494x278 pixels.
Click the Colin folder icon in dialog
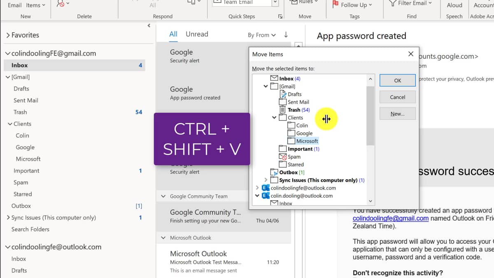pyautogui.click(x=291, y=125)
